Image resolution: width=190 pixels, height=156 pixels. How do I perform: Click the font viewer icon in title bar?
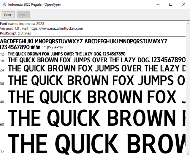click(x=4, y=4)
